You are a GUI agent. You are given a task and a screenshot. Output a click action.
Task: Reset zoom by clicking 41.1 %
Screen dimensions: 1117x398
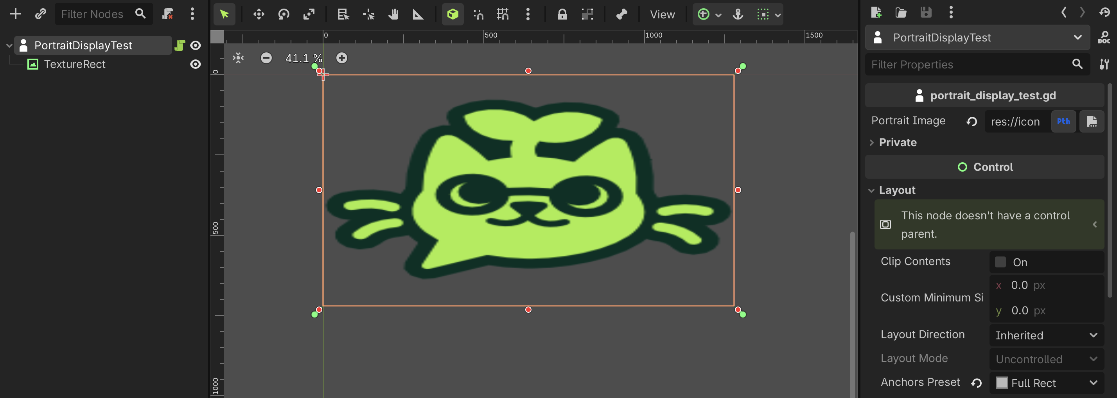(303, 58)
